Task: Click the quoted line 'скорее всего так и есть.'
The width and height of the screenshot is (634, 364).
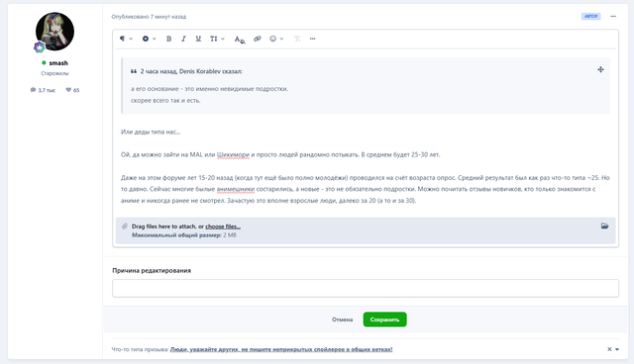Action: pos(165,101)
